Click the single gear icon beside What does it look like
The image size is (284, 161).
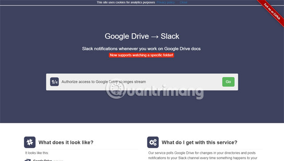pyautogui.click(x=30, y=142)
